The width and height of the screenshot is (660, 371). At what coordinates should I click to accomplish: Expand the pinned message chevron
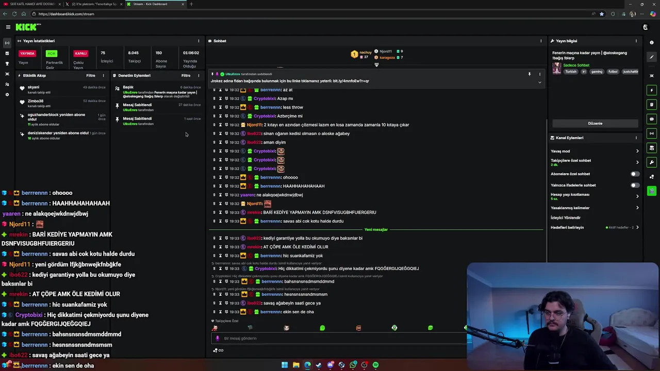[540, 82]
